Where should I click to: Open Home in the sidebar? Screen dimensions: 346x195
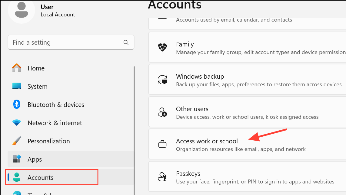tap(71, 68)
